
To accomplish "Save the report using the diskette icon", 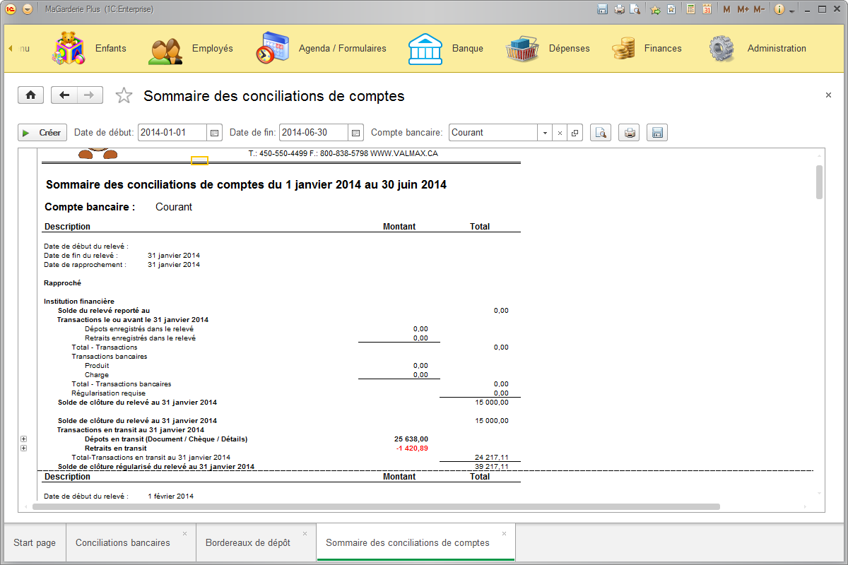I will pos(656,132).
